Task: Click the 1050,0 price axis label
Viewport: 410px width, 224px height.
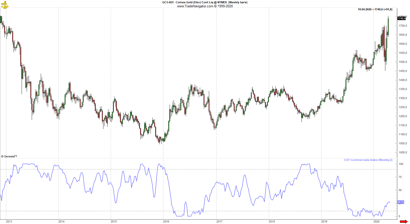Action: click(403, 143)
